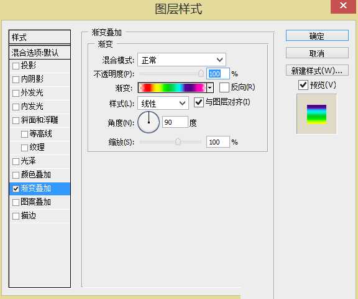Click the 不透明度 opacity slider handle

click(201, 73)
